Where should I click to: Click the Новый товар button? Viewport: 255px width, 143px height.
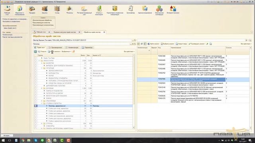(x=181, y=44)
